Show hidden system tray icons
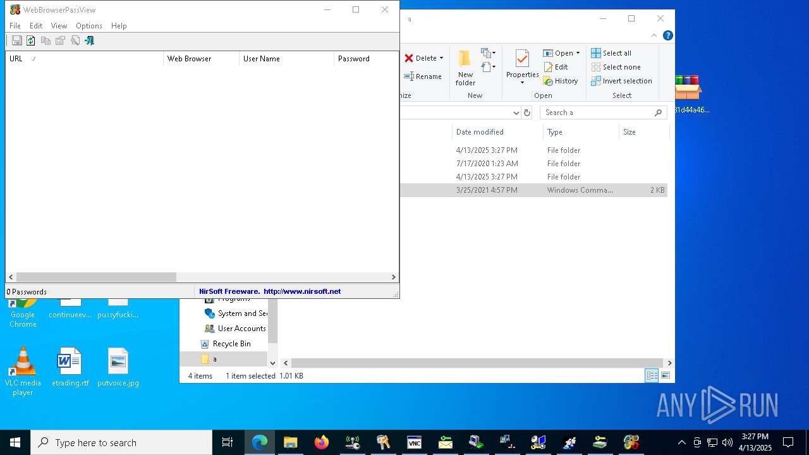Image resolution: width=809 pixels, height=455 pixels. tap(681, 442)
